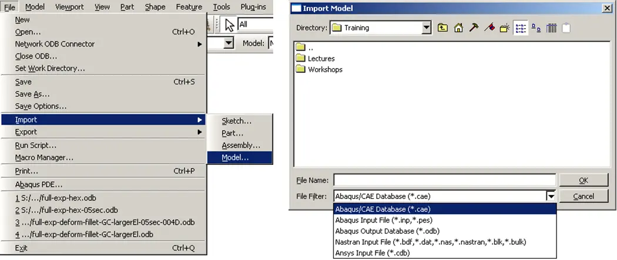This screenshot has height=260, width=617.
Task: Open bookmarks flag icon
Action: tap(489, 28)
